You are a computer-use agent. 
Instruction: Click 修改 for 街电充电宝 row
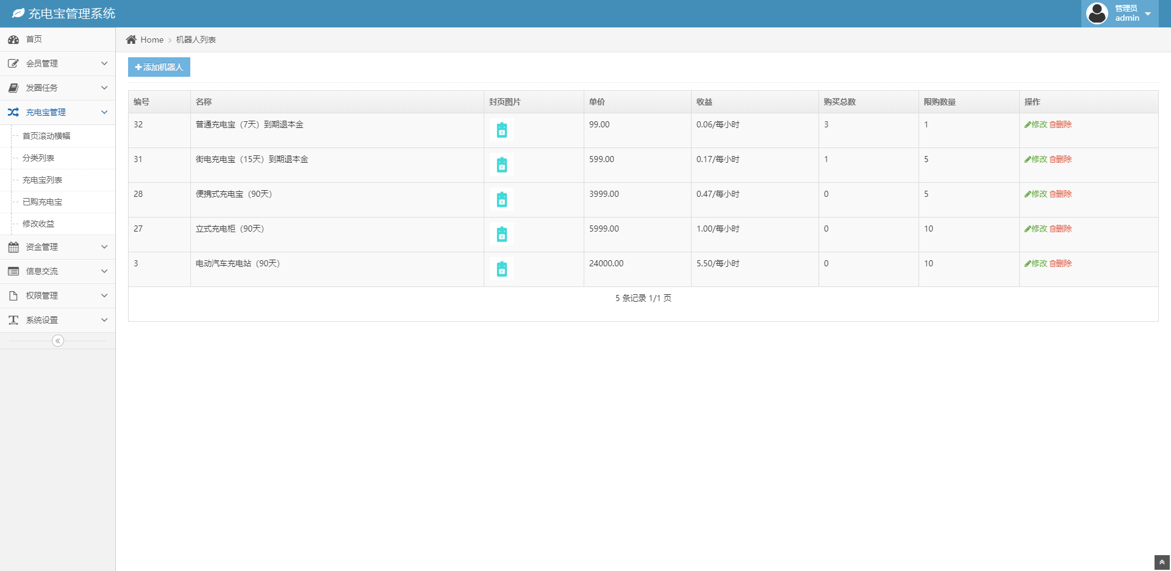click(1036, 159)
